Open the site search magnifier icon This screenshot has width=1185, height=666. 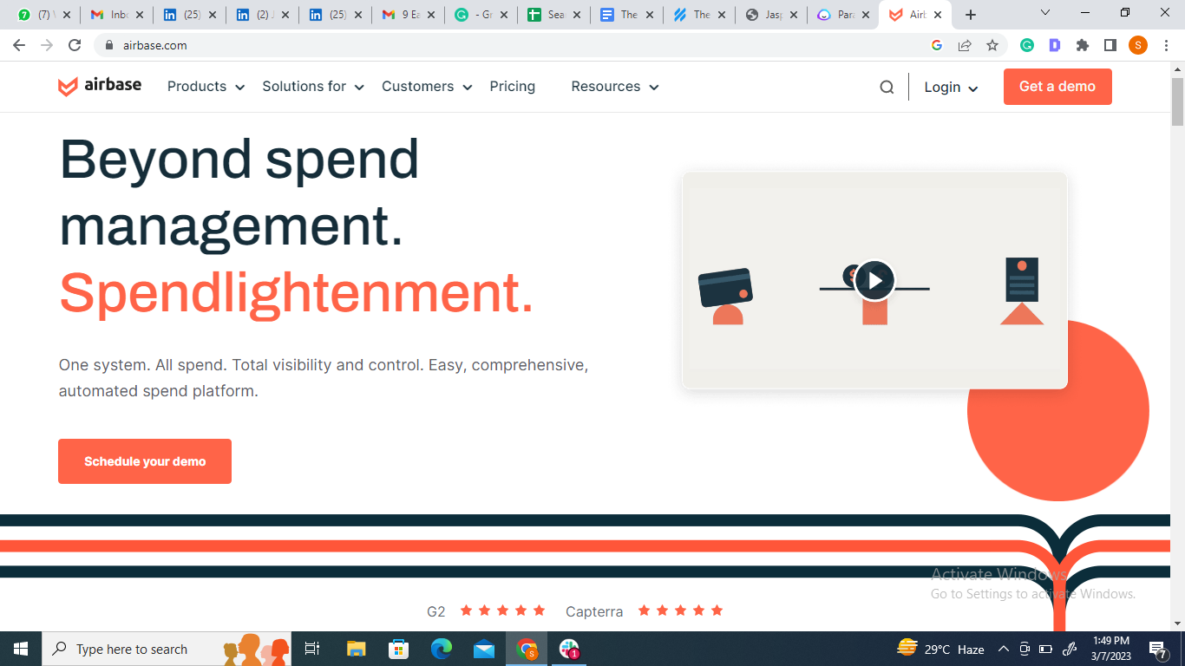(x=887, y=87)
